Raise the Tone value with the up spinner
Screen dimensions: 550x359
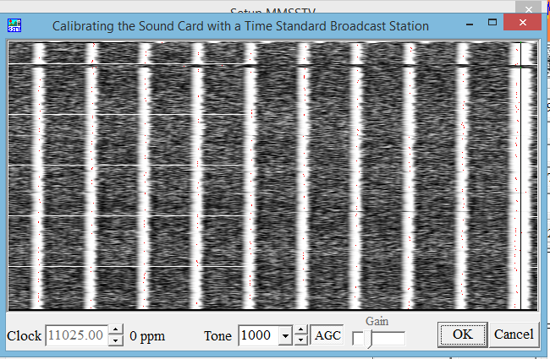pos(301,330)
